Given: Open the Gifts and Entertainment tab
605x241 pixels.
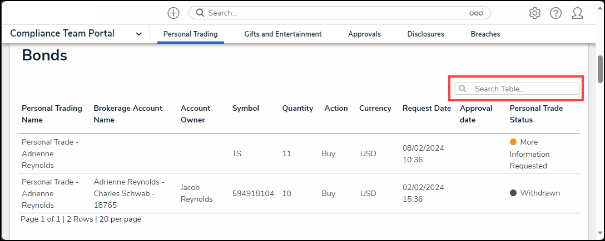Looking at the screenshot, I should coord(282,34).
